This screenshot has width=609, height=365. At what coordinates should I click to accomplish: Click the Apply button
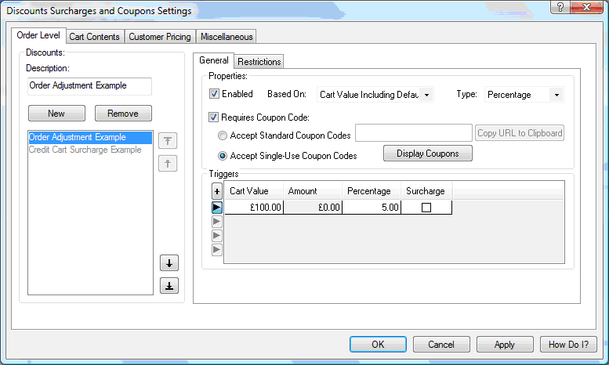click(505, 345)
